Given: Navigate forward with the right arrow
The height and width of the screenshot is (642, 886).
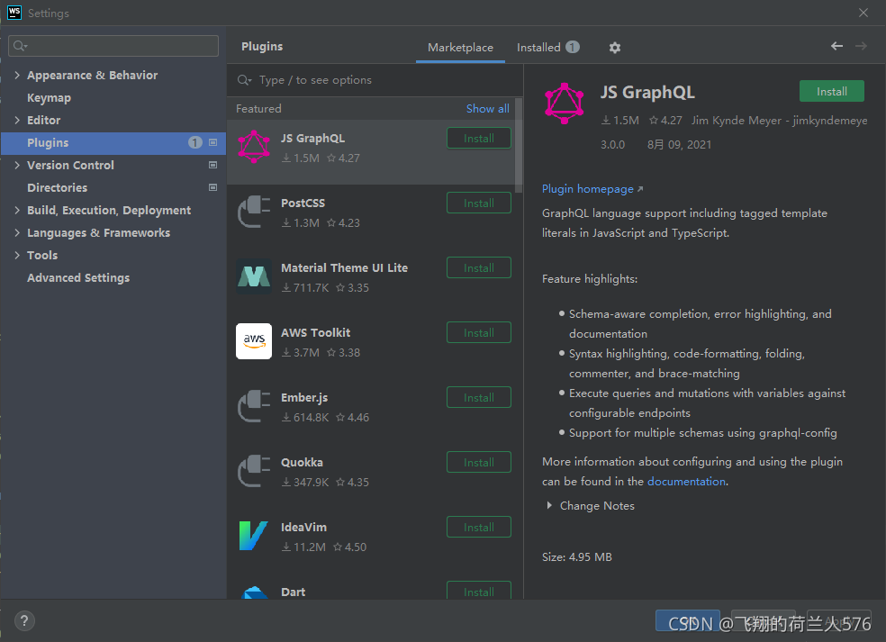Looking at the screenshot, I should coord(861,46).
